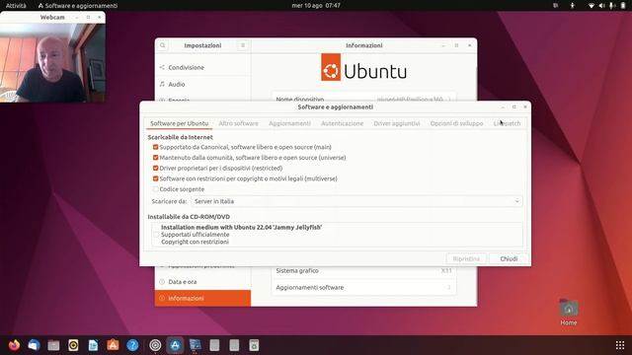Open the accessibility icon in top bar

[x=572, y=6]
